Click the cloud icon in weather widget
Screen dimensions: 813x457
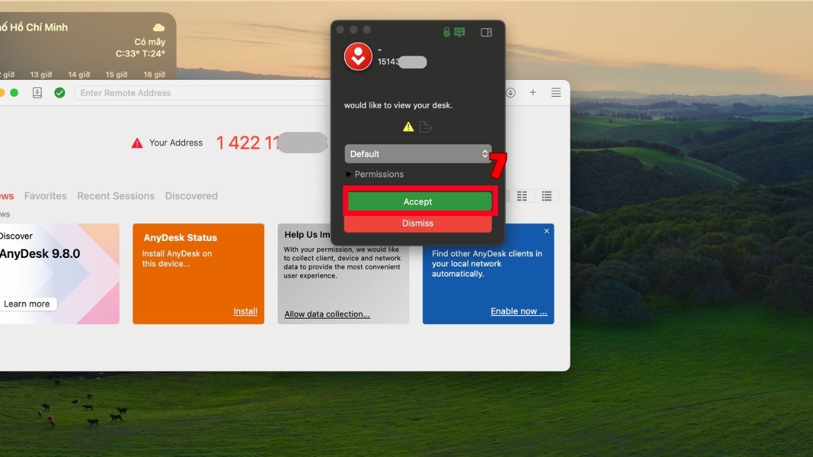pos(159,28)
